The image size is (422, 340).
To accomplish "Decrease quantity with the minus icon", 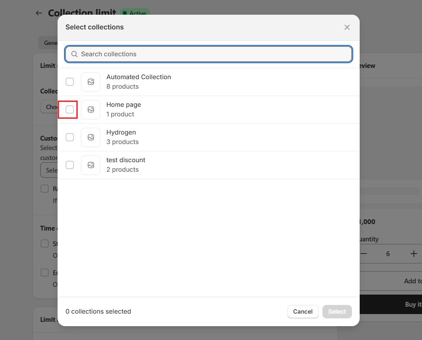I will point(364,253).
